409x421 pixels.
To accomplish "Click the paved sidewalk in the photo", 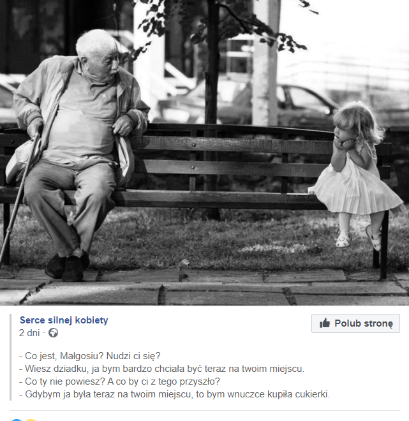I will tap(204, 288).
